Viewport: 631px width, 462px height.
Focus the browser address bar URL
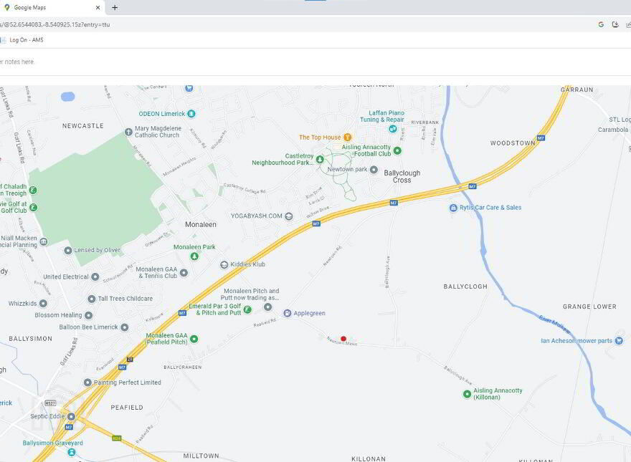coord(55,24)
